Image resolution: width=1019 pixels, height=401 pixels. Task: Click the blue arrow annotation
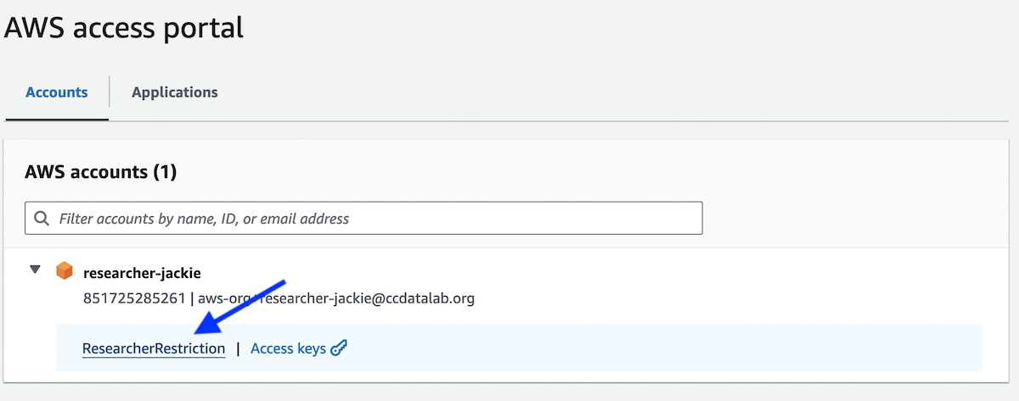click(240, 309)
